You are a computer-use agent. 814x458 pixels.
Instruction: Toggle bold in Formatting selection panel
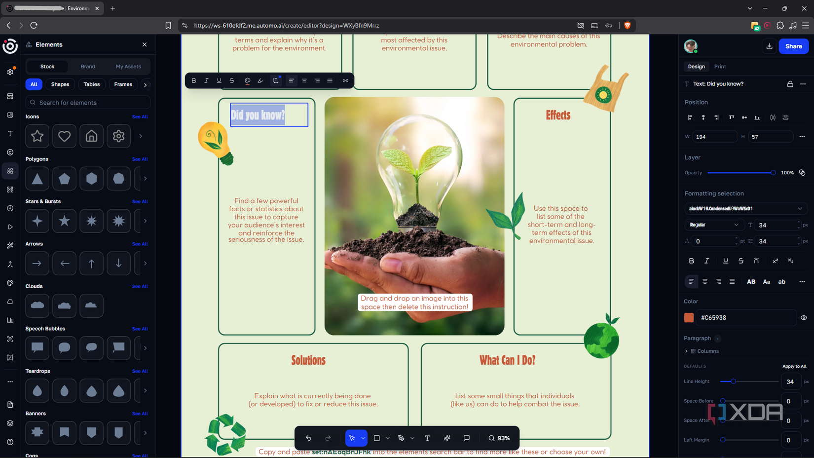coord(691,261)
